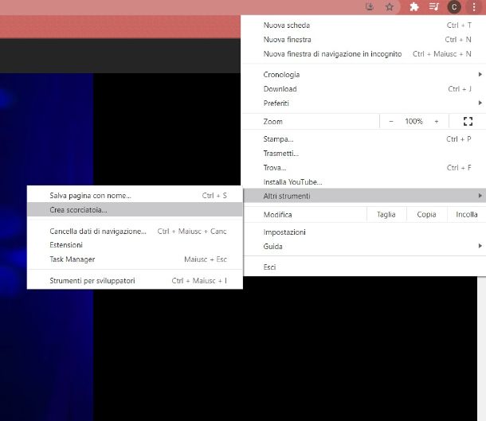The width and height of the screenshot is (486, 421).
Task: Open the profile avatar labeled C
Action: pyautogui.click(x=454, y=7)
